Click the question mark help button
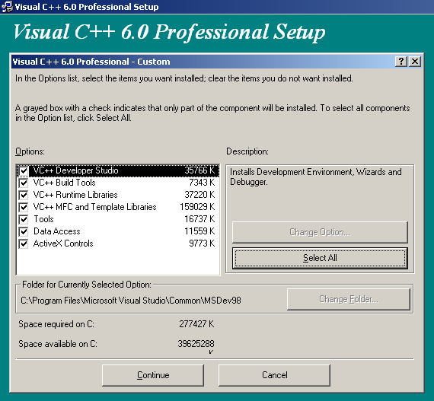This screenshot has width=434, height=401. click(401, 62)
